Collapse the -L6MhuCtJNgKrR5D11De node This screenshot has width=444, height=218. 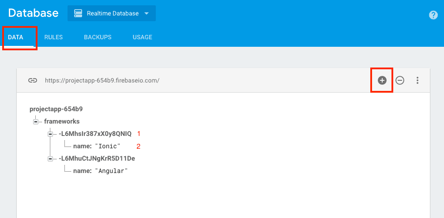coord(50,158)
